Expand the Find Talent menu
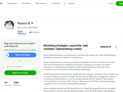Viewport: 123px width, 92px height. tap(13, 4)
